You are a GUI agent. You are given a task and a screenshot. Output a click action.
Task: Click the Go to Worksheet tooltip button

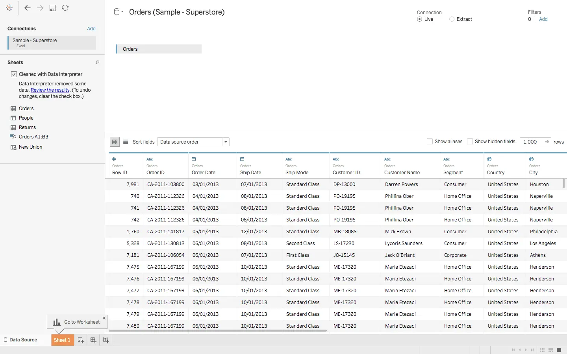tap(77, 322)
